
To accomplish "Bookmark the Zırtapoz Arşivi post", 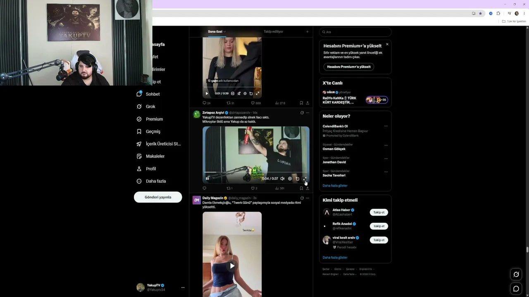I will pos(301,188).
